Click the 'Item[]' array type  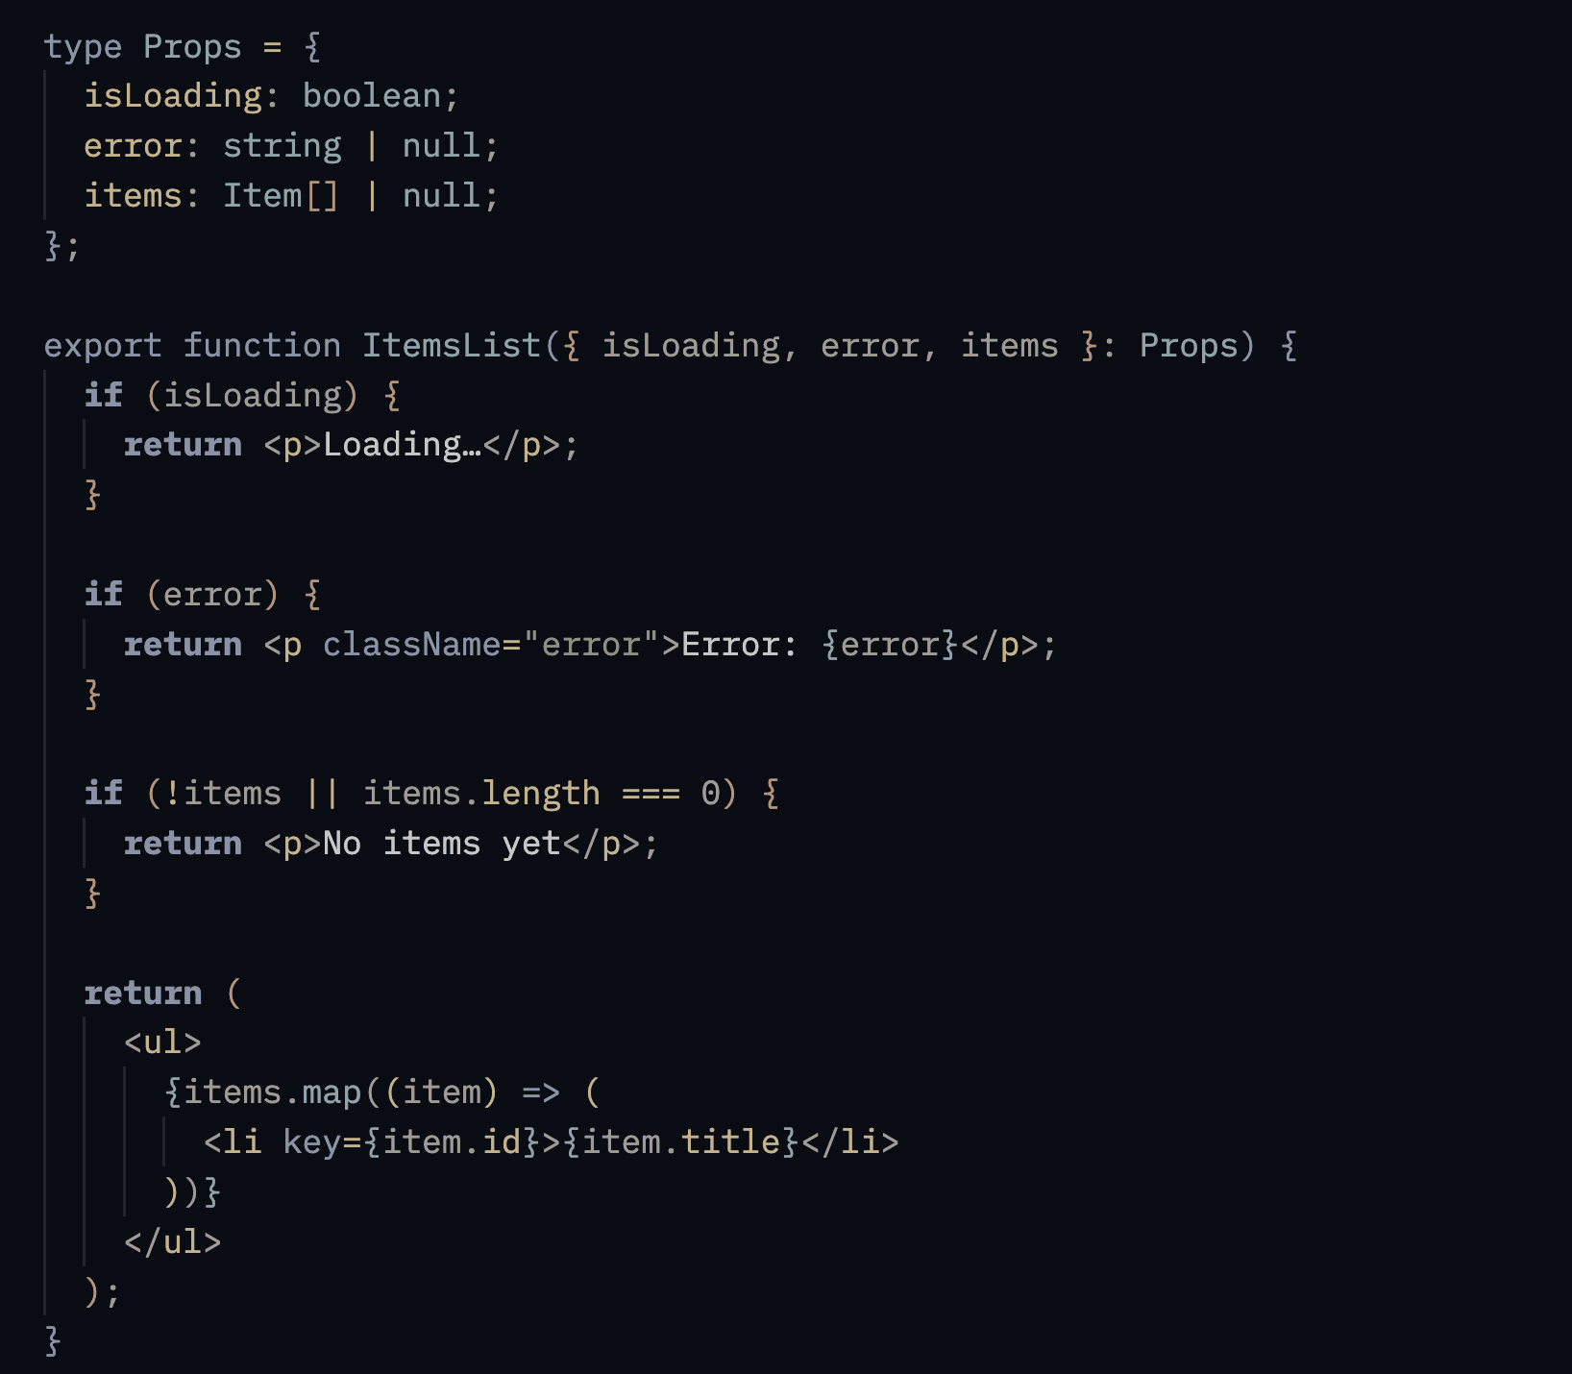(x=281, y=196)
